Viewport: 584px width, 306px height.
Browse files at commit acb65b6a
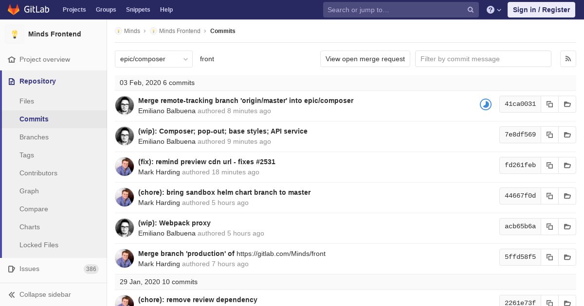pos(567,226)
